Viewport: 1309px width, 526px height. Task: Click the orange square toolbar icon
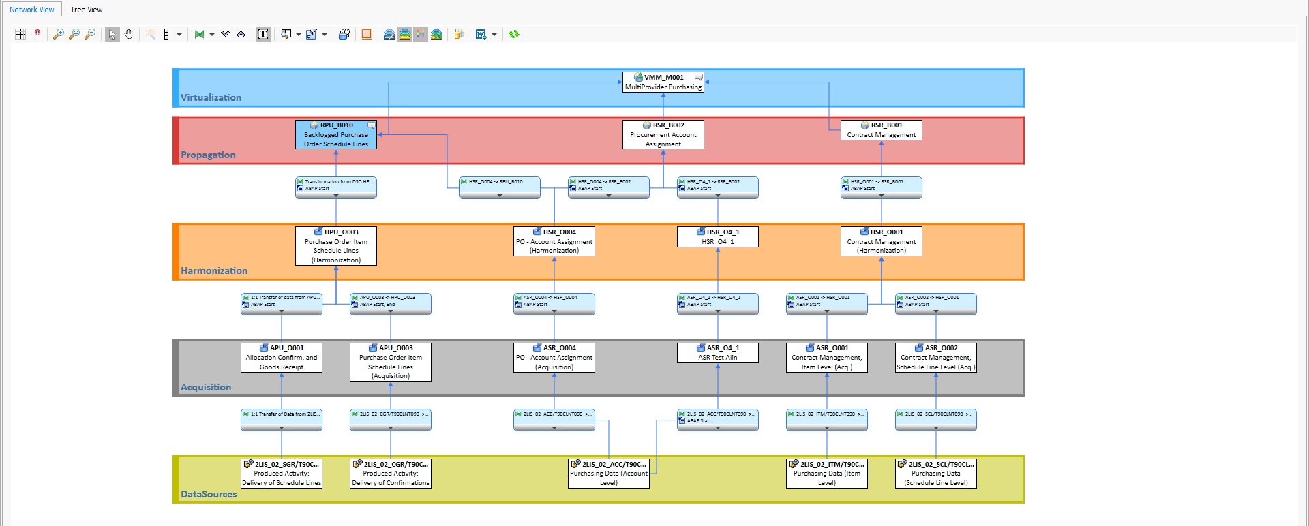pos(367,34)
